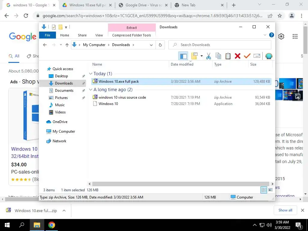Click Explorer horizontal scrollbar track
The width and height of the screenshot is (308, 231).
181,184
